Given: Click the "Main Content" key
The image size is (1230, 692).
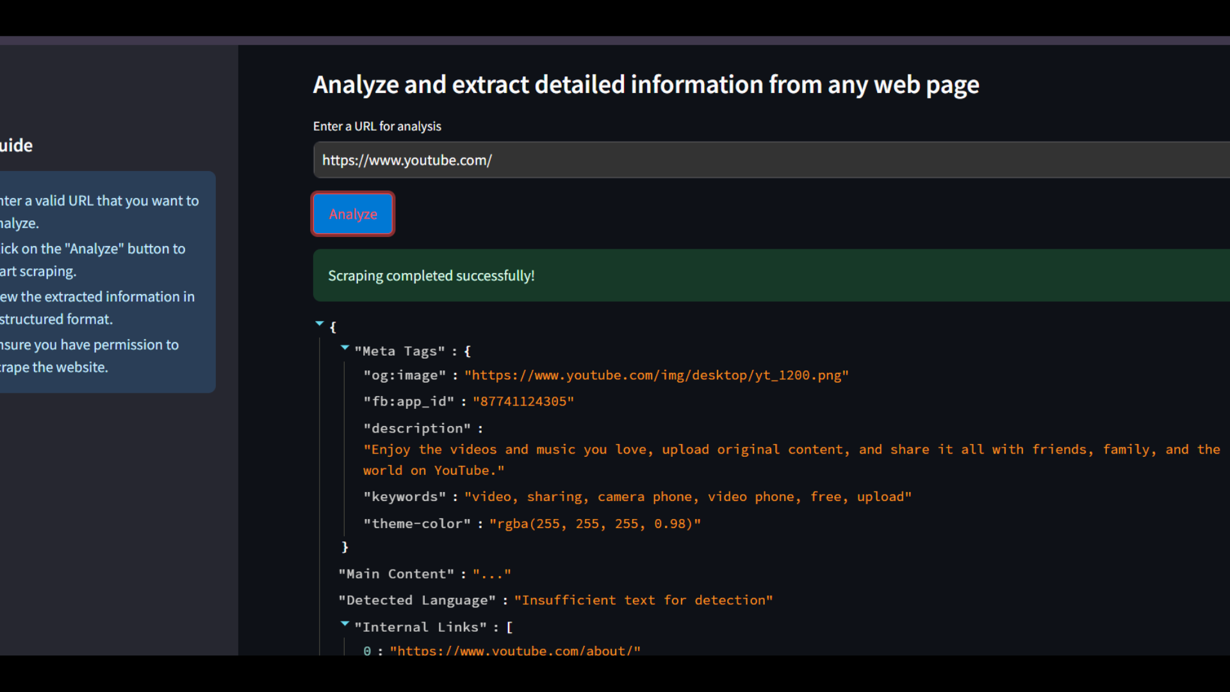Looking at the screenshot, I should [x=397, y=574].
